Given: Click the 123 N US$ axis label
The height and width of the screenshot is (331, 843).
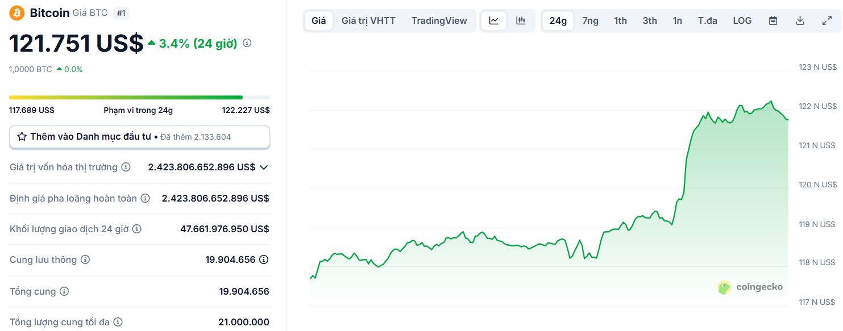Looking at the screenshot, I should [x=817, y=67].
